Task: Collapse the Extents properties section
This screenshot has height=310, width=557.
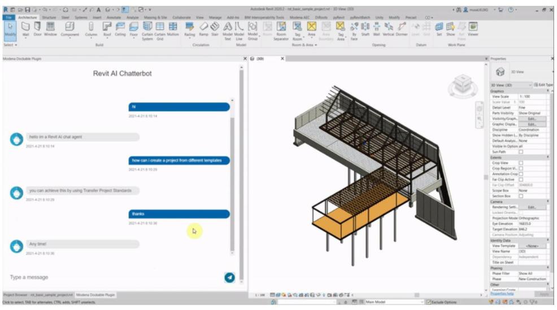Action: [547, 158]
